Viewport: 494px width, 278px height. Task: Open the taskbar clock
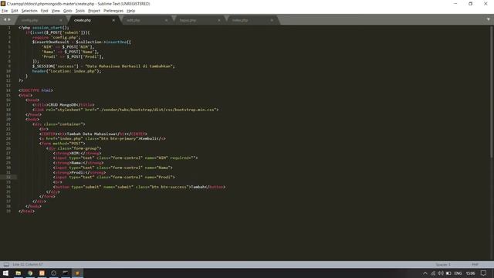pos(471,273)
